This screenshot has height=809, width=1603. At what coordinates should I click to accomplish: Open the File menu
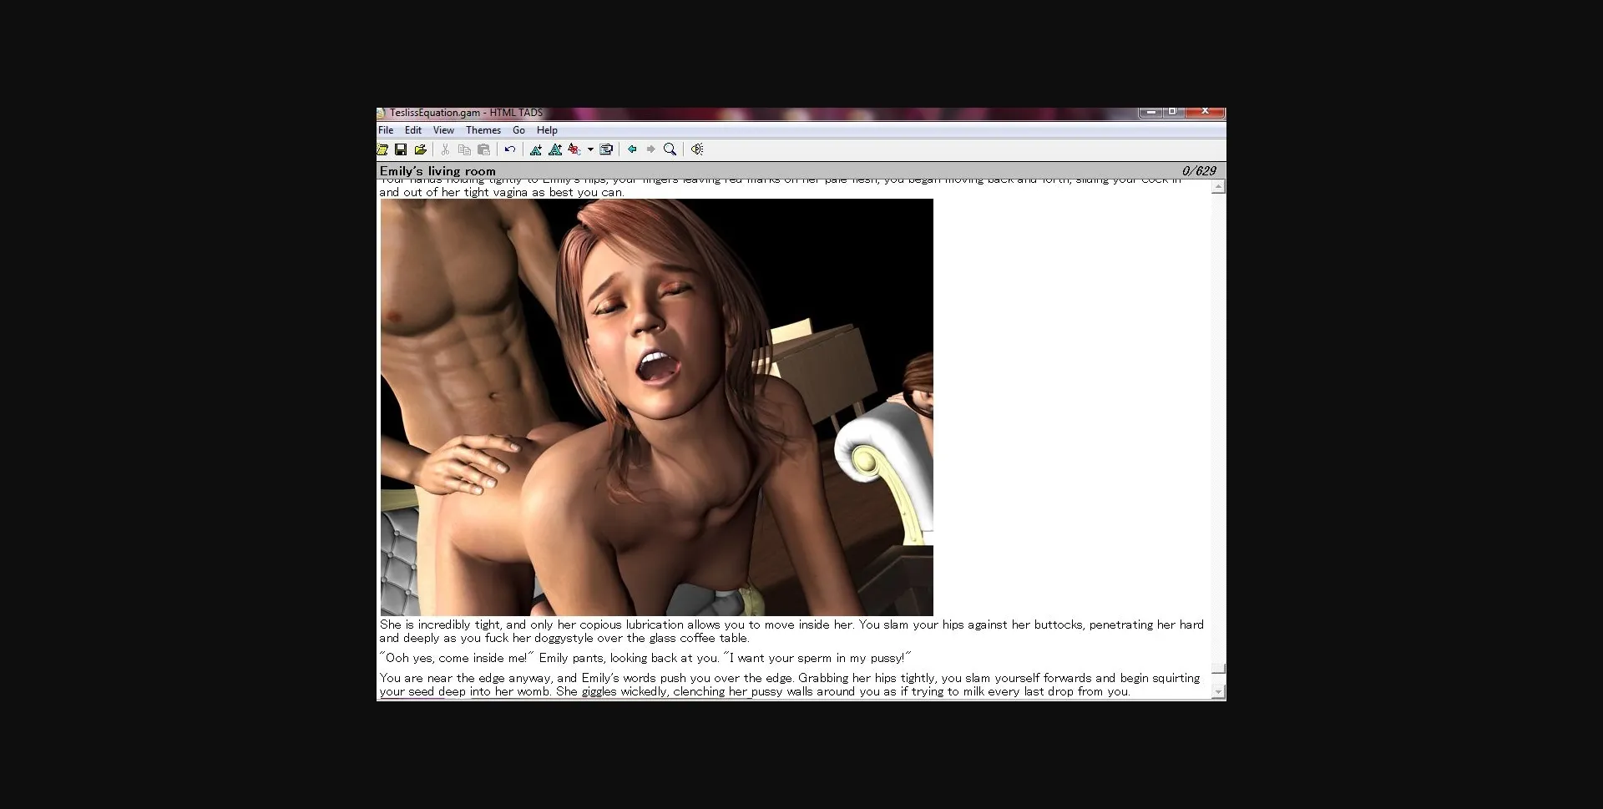click(x=385, y=130)
